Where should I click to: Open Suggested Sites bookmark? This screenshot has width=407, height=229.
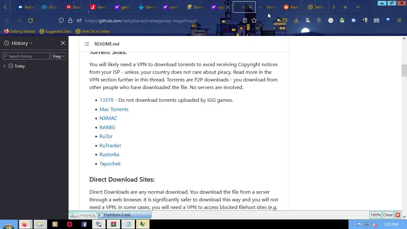pos(55,31)
